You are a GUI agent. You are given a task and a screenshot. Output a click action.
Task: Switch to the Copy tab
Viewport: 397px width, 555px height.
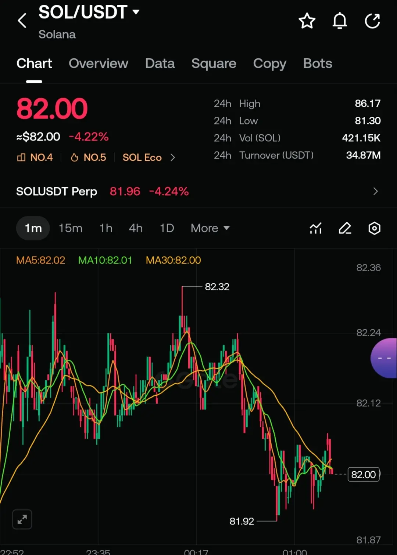[x=270, y=64]
